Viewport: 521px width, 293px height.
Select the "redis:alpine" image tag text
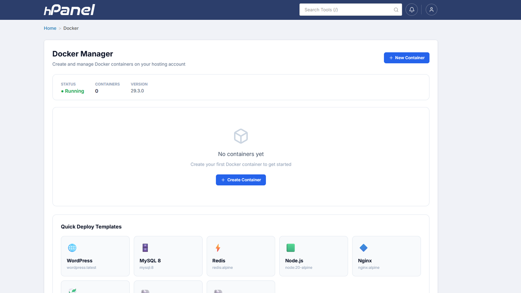(x=223, y=268)
